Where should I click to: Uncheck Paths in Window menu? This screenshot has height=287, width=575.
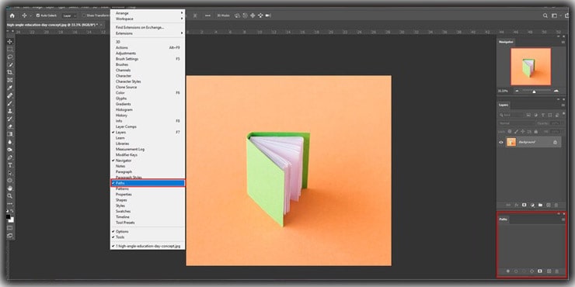click(x=148, y=183)
